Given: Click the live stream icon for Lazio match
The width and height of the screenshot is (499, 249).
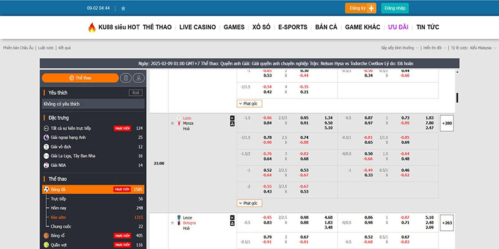Looking at the screenshot, I should pos(233,118).
